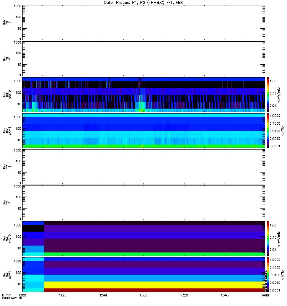
Task: Click the '1300' time axis label
Action: pos(143,295)
